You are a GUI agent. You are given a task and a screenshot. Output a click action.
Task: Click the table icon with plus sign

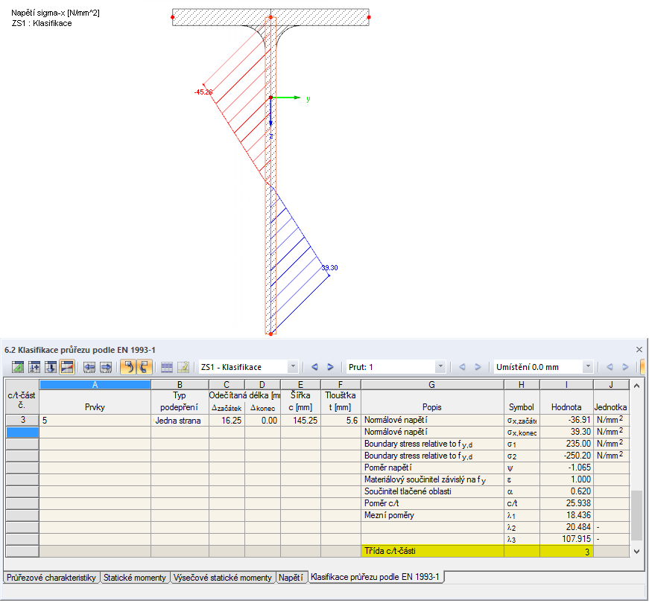click(34, 367)
